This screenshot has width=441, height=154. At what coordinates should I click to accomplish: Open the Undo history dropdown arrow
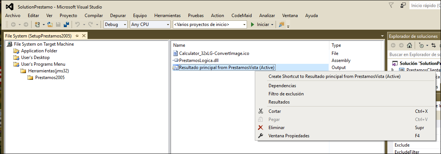click(84, 25)
